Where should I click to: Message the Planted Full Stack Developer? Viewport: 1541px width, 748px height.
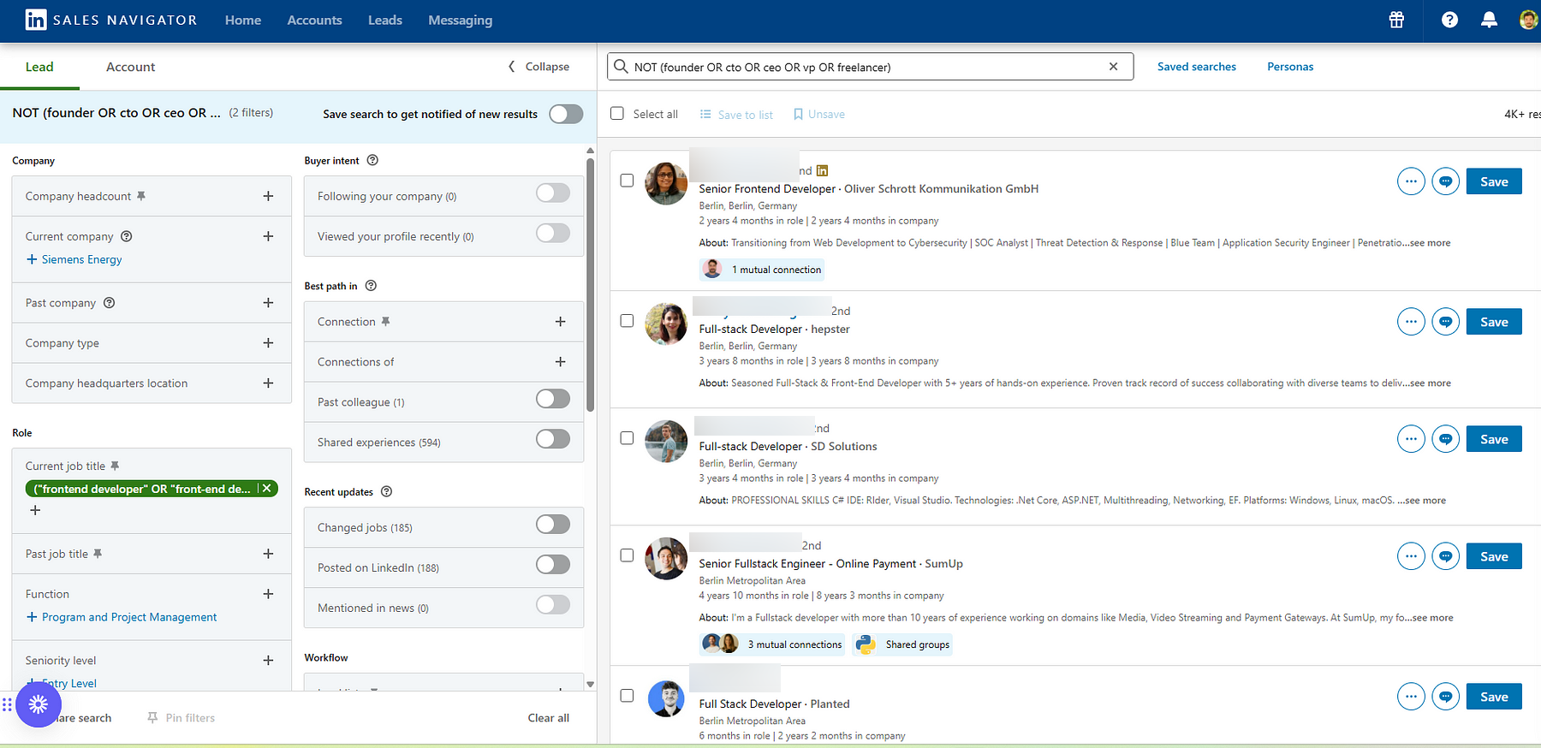click(1446, 697)
